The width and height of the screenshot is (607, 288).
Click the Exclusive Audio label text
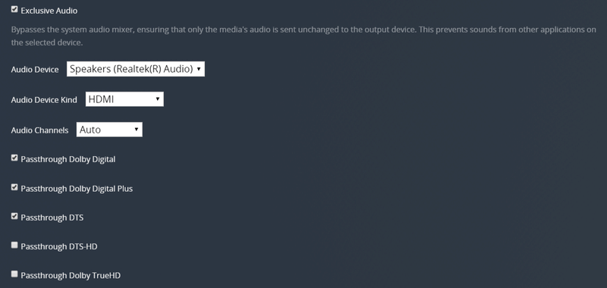[49, 11]
